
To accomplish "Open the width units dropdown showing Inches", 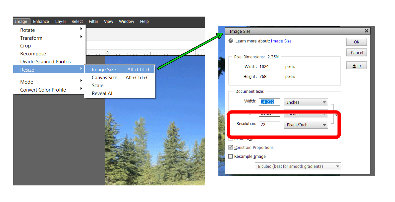I will [306, 102].
